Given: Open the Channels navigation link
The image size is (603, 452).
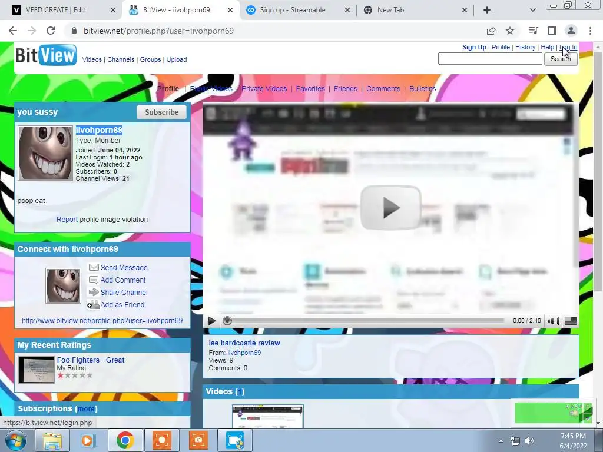Looking at the screenshot, I should [x=121, y=59].
